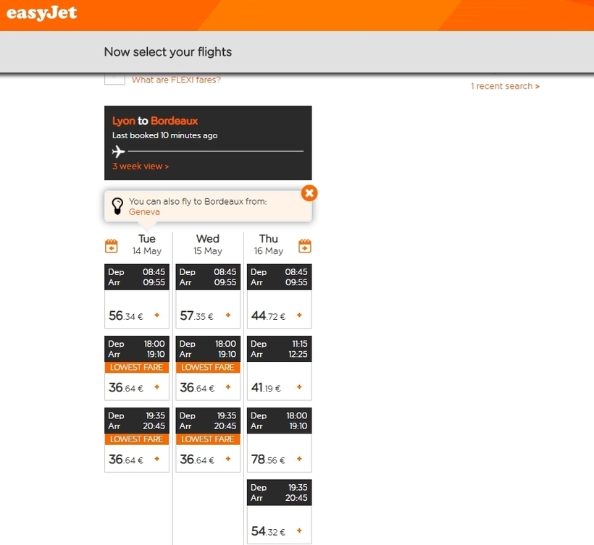Click the easyJet logo
Screen dimensions: 594x545
(42, 13)
